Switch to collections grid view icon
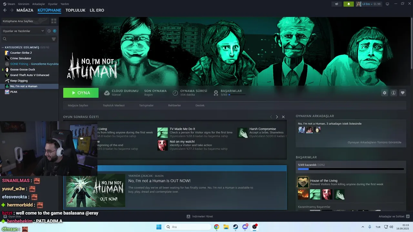413x232 pixels. point(54,21)
